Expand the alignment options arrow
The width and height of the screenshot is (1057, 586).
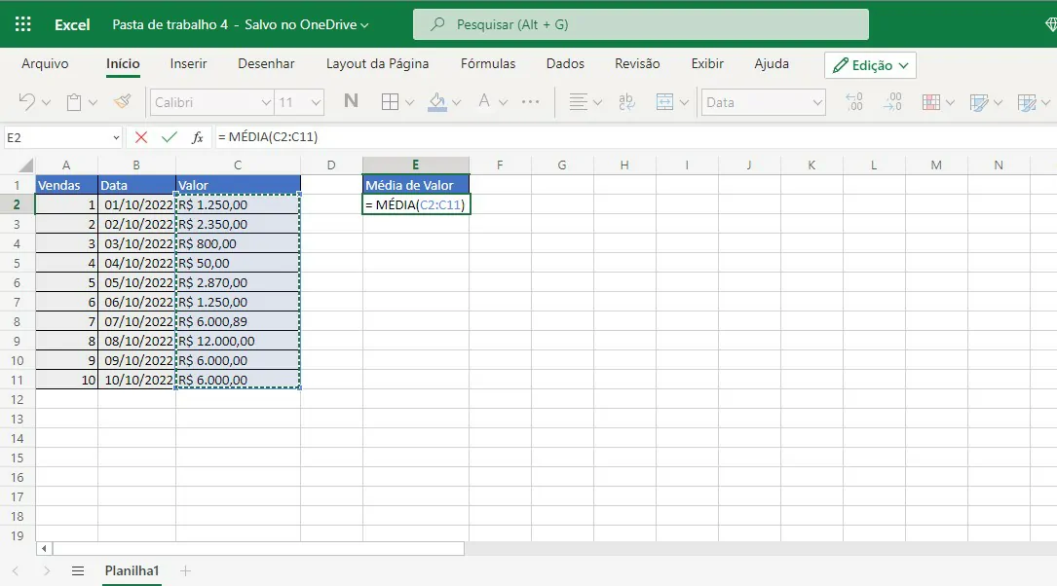pyautogui.click(x=597, y=102)
